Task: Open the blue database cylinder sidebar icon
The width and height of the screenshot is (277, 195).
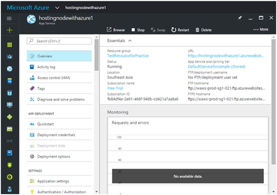Action: (x=10, y=93)
